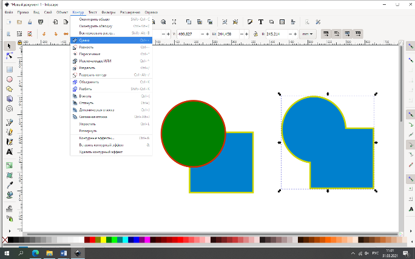
Task: Click the Duplicate icon in toolbar
Action: point(189,22)
